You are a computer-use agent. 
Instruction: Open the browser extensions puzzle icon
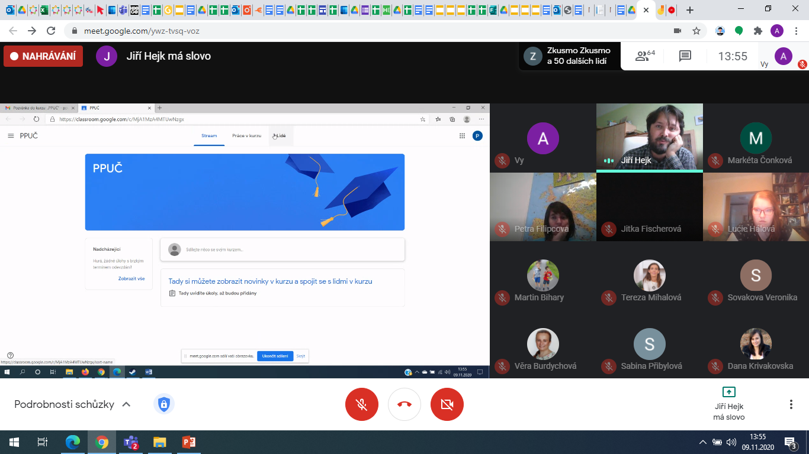tap(757, 31)
